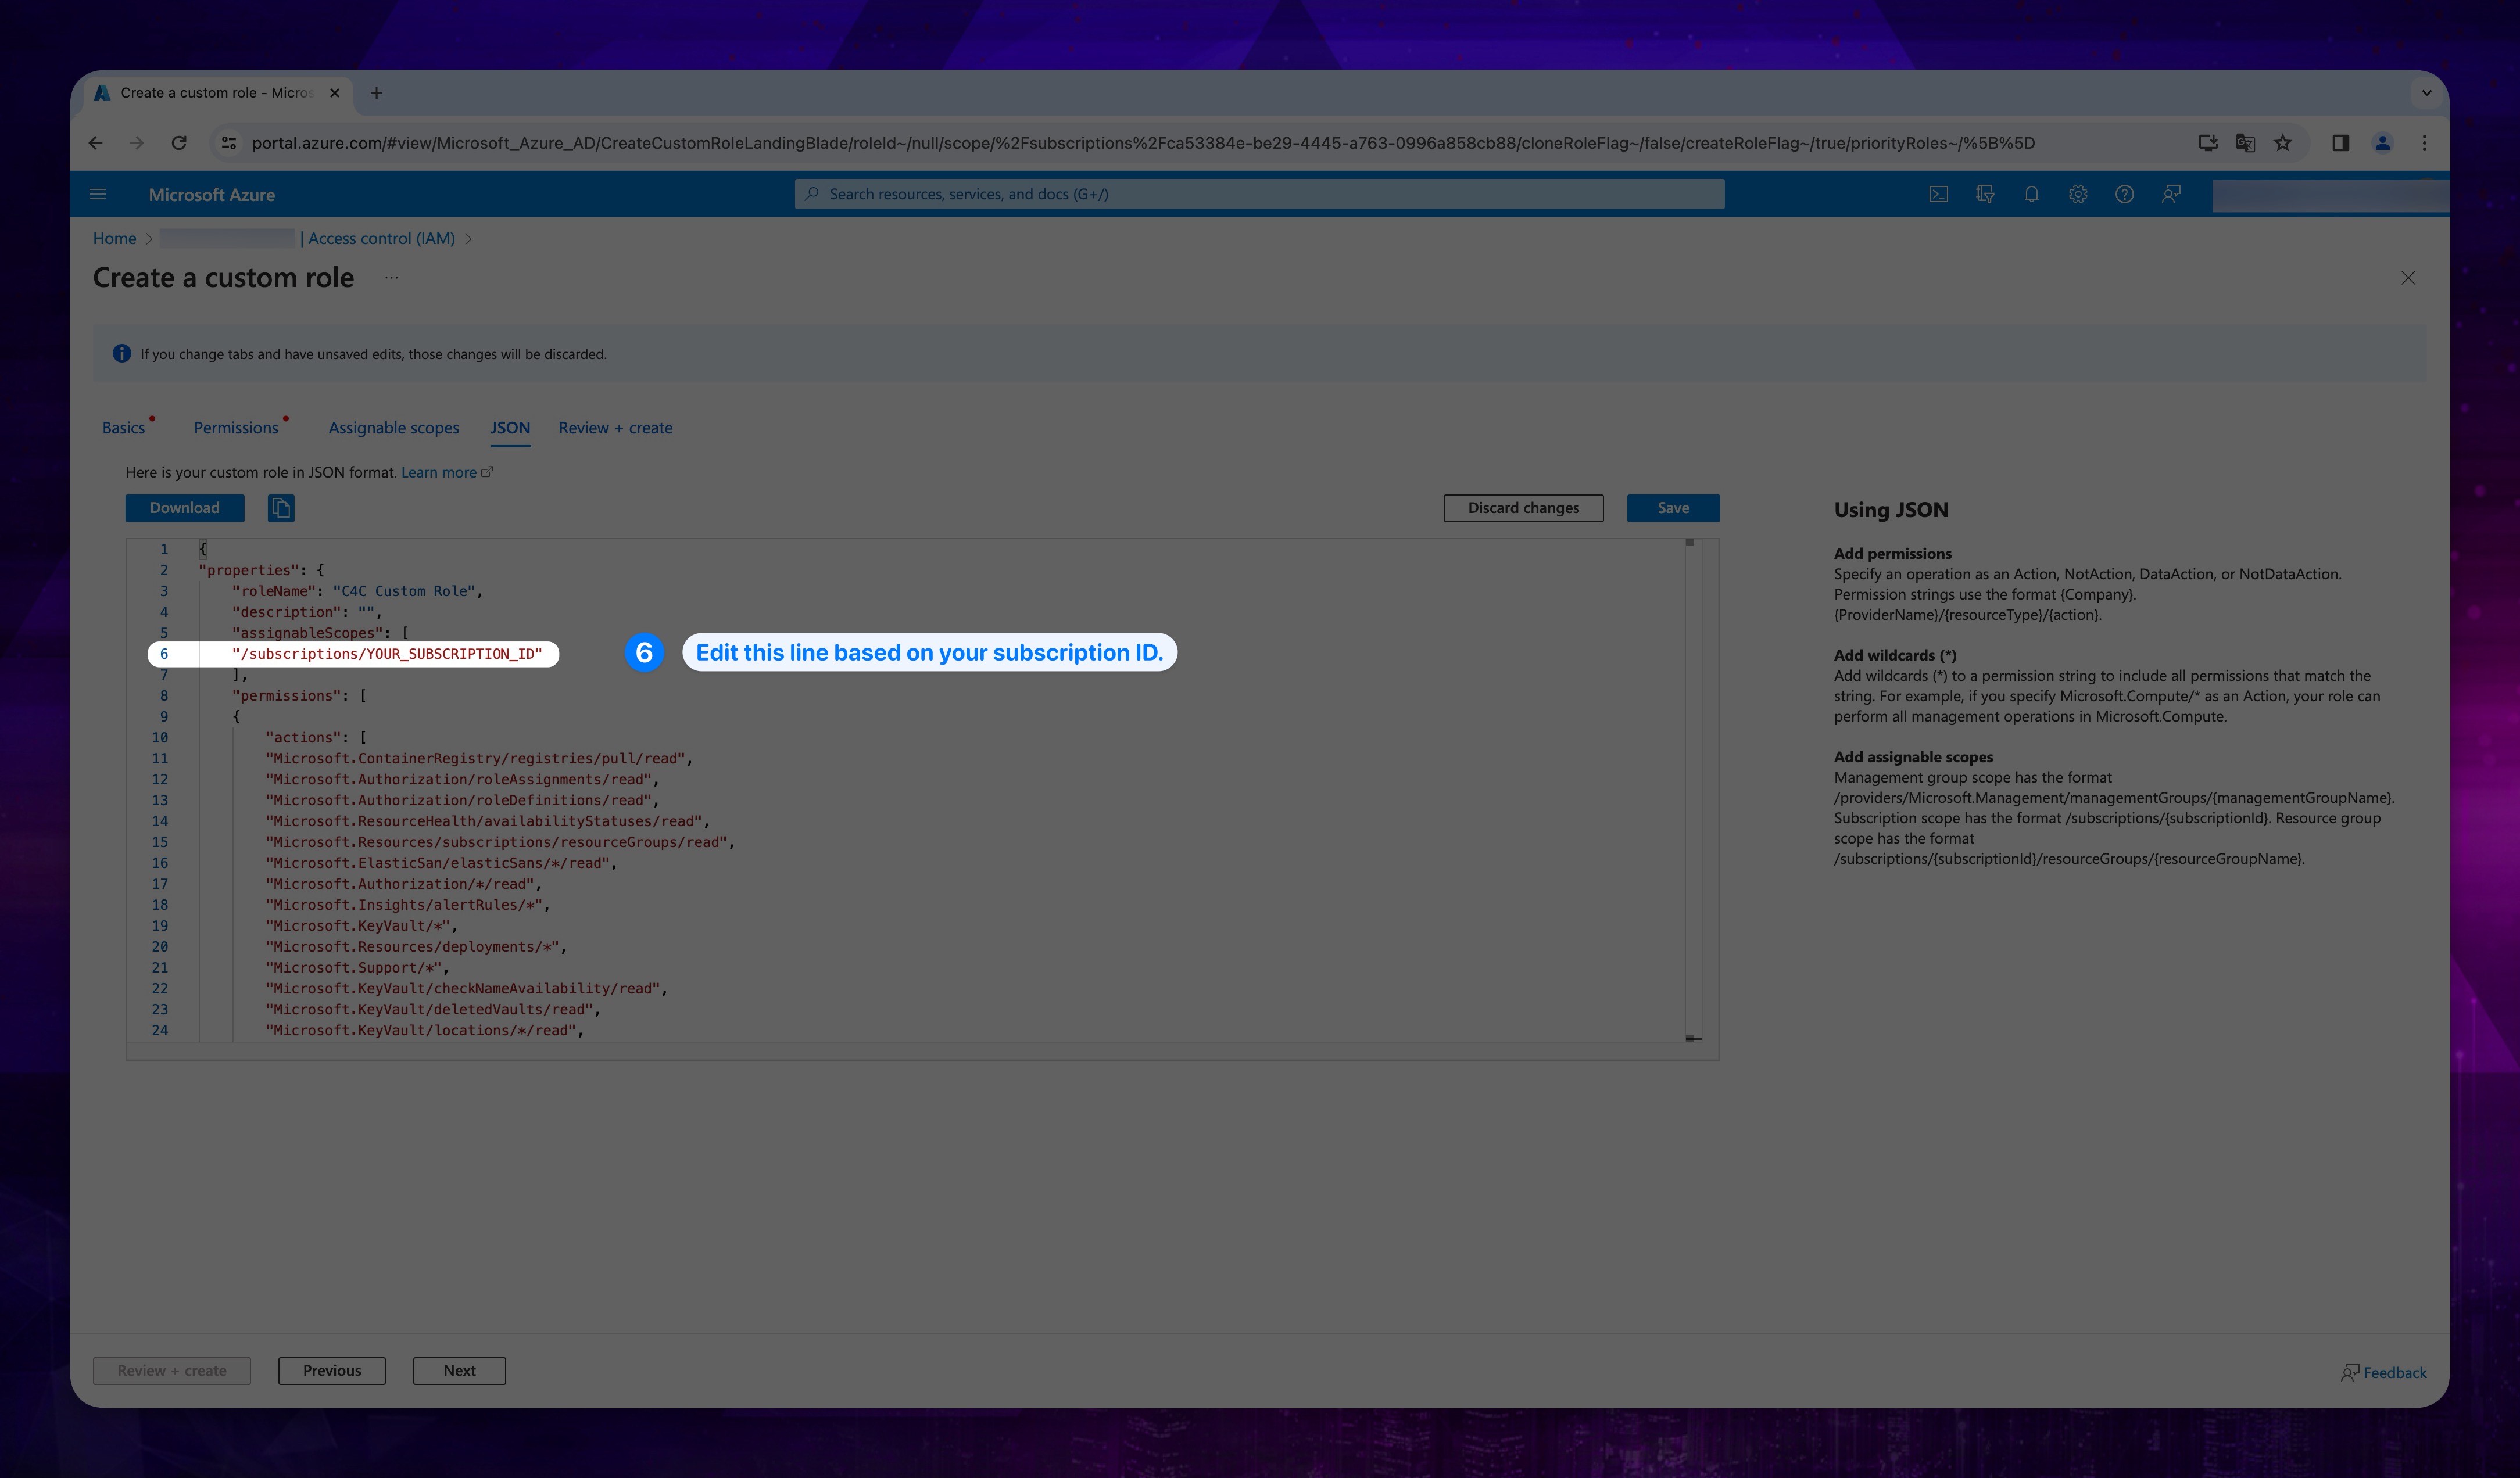Screen dimensions: 2520x1478
Task: Click the browser address bar URL
Action: pyautogui.click(x=1143, y=143)
